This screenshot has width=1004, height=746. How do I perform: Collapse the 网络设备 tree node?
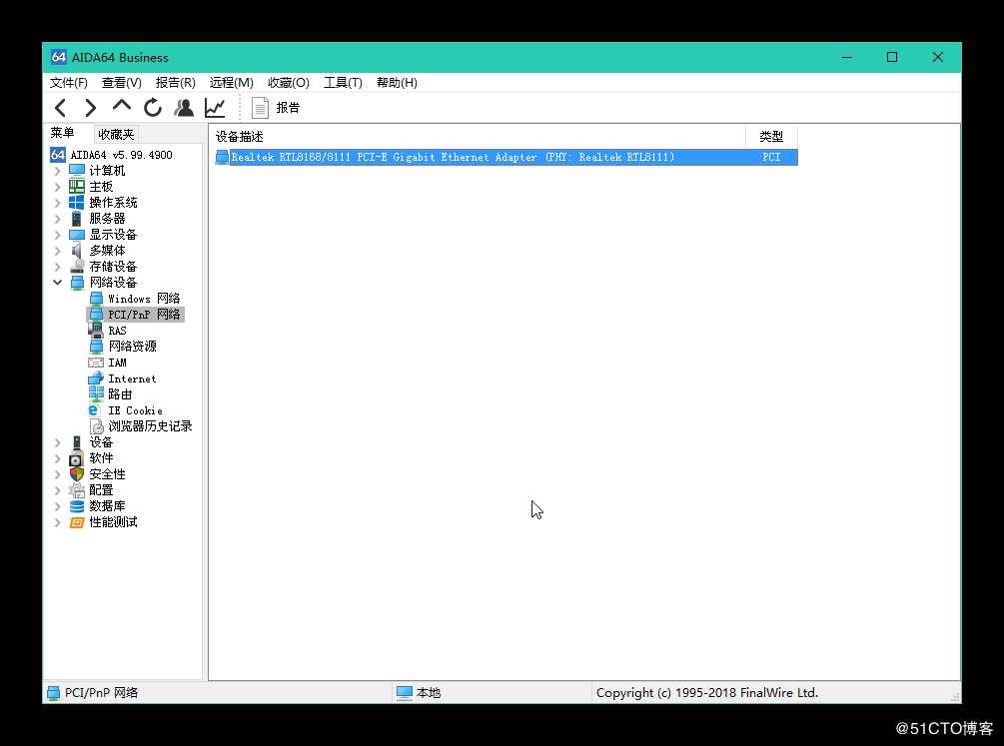tap(58, 283)
